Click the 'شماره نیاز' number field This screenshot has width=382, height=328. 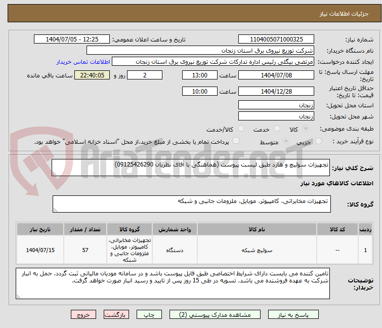click(x=276, y=39)
